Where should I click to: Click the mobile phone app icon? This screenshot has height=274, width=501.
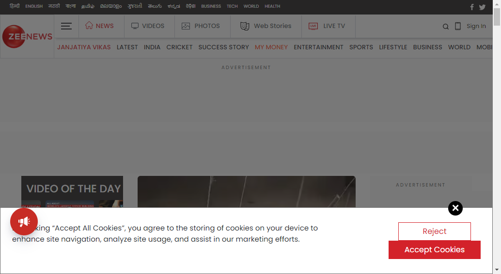(458, 26)
